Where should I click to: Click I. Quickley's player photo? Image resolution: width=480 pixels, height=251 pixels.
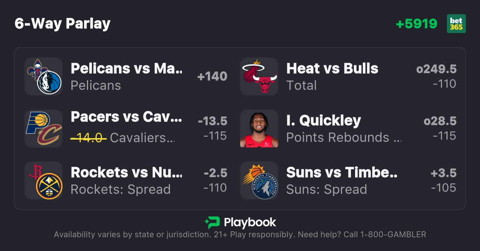click(x=259, y=129)
